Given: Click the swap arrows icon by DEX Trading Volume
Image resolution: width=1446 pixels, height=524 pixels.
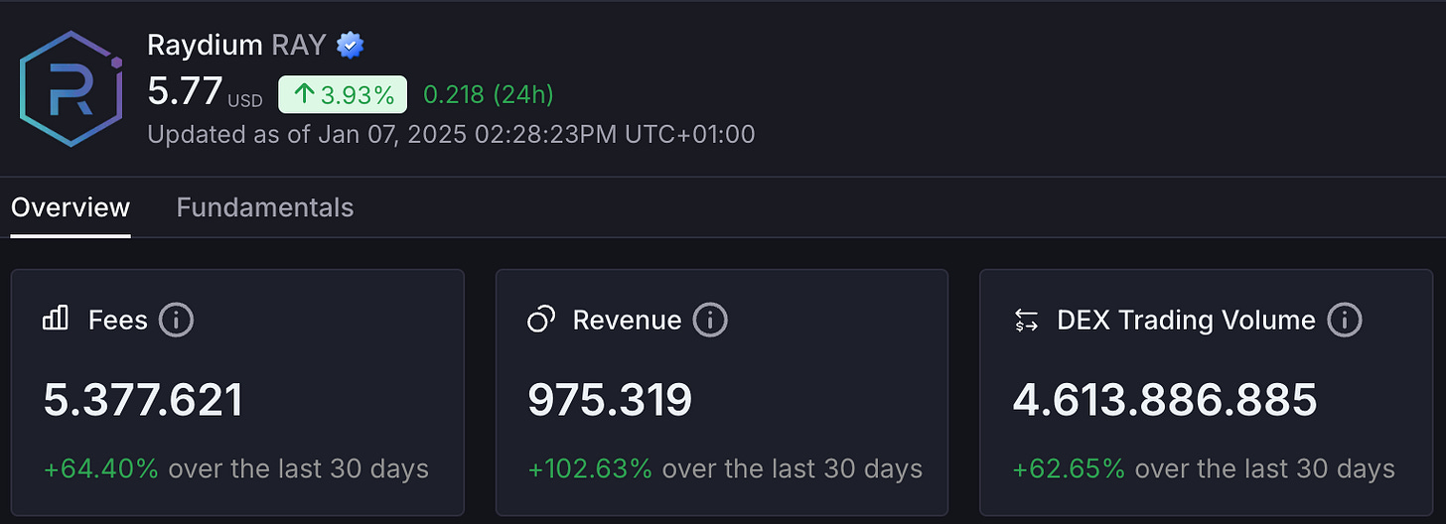Looking at the screenshot, I should click(x=1026, y=320).
